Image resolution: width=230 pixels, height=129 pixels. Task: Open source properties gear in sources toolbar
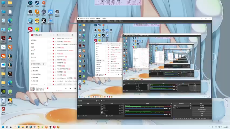(x=107, y=116)
